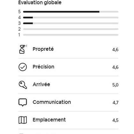The image size is (134, 134).
Task: Click the Communication label
Action: tap(52, 102)
